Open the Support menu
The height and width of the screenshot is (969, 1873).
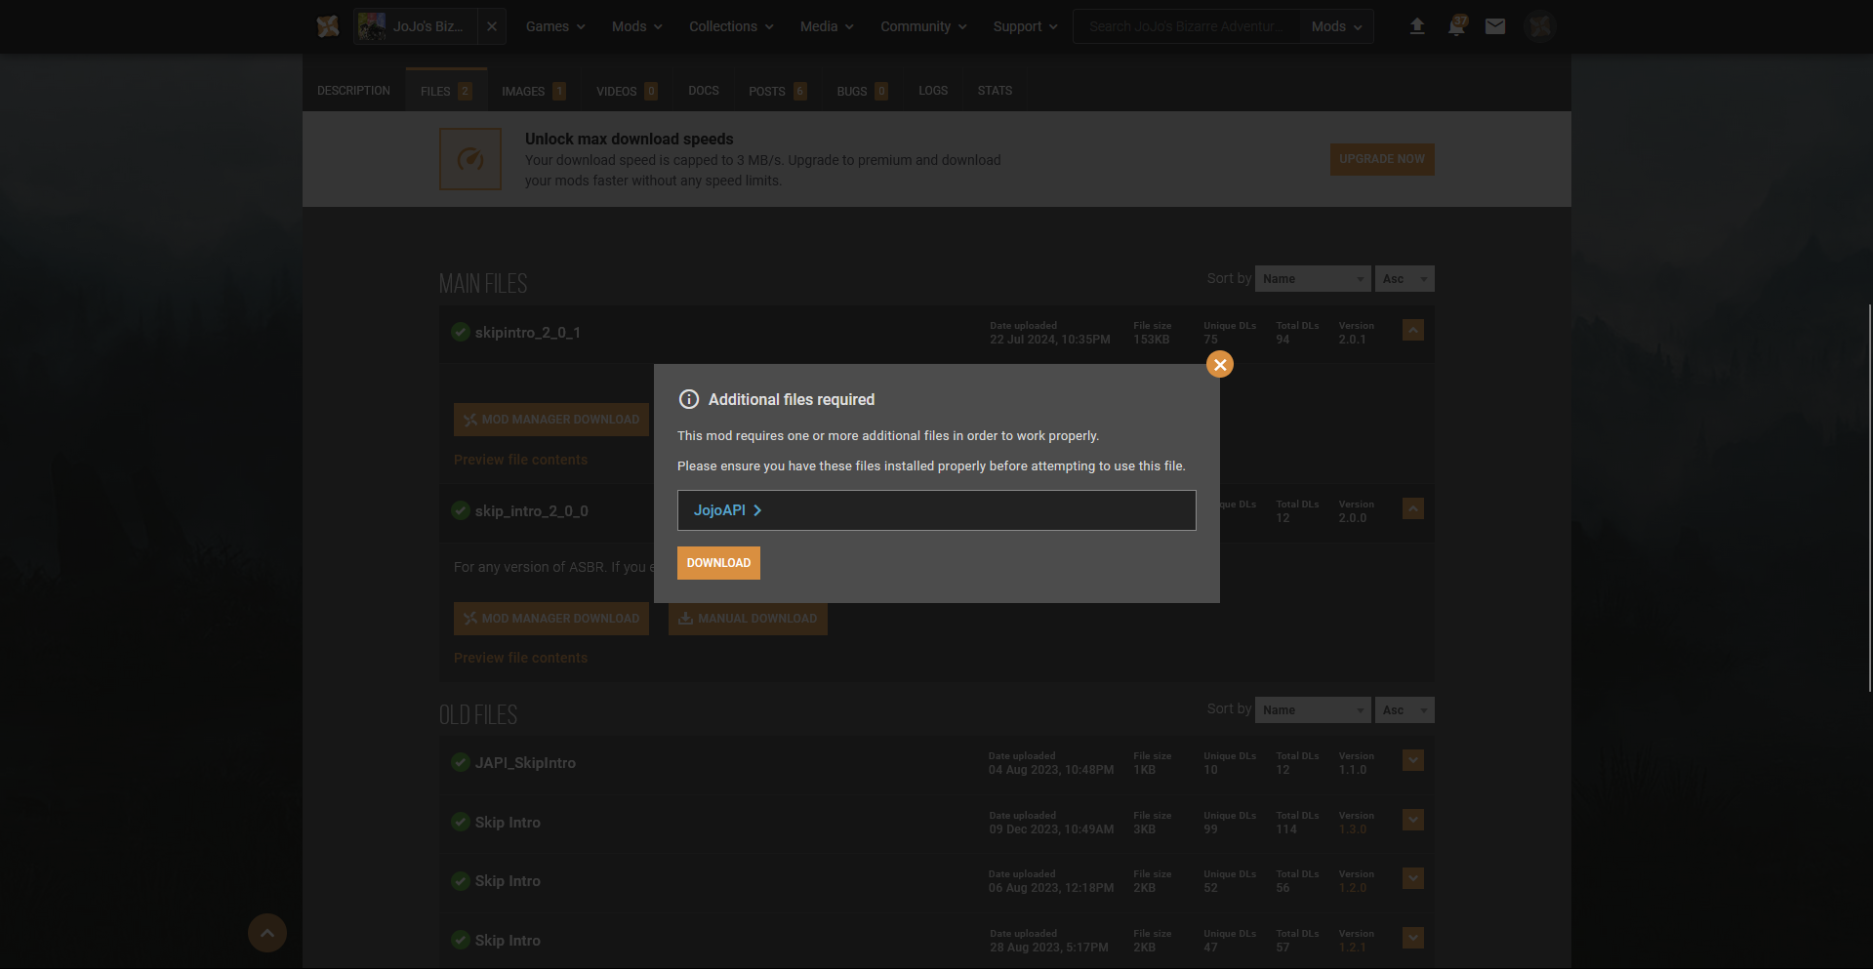point(1025,26)
